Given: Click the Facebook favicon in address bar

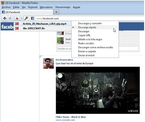Looking at the screenshot, I should (32, 18).
